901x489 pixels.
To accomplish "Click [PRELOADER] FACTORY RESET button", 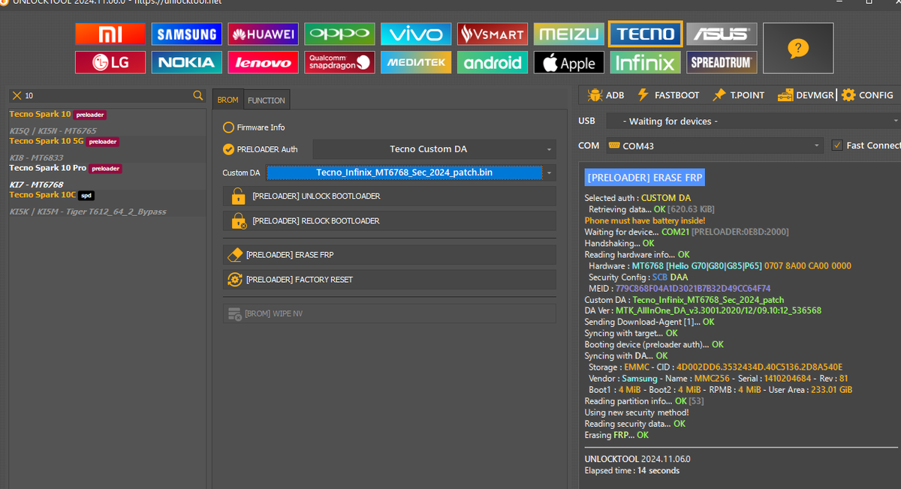I will point(390,280).
